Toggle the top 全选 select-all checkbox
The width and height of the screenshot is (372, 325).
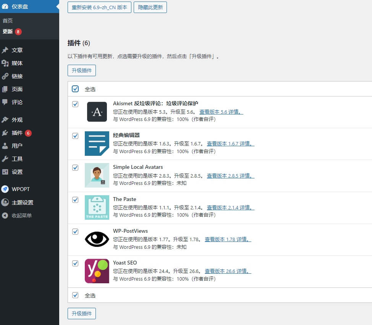pos(75,89)
